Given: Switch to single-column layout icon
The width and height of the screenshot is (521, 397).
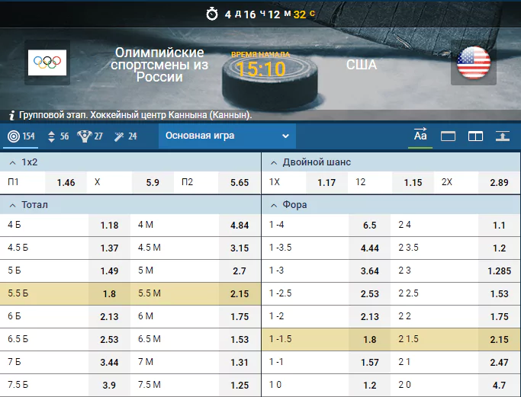Looking at the screenshot, I should (x=448, y=136).
